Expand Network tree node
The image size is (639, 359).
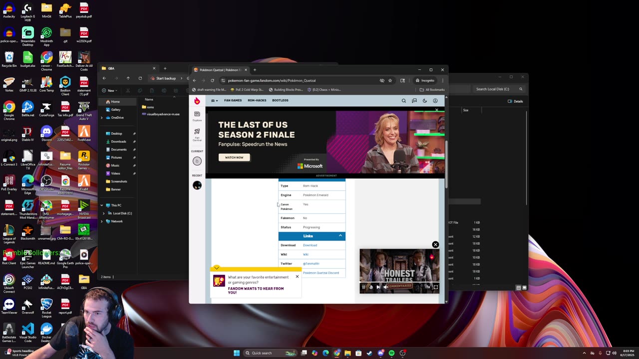pos(104,221)
